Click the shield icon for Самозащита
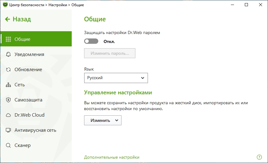Image resolution: width=268 pixels, height=163 pixels. (x=8, y=100)
